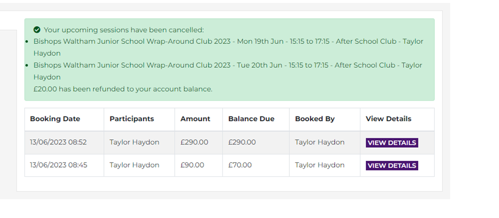
Task: Click the View Details column header
Action: click(x=389, y=119)
